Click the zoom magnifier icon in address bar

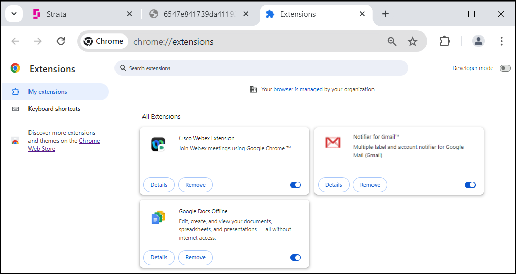click(x=392, y=41)
